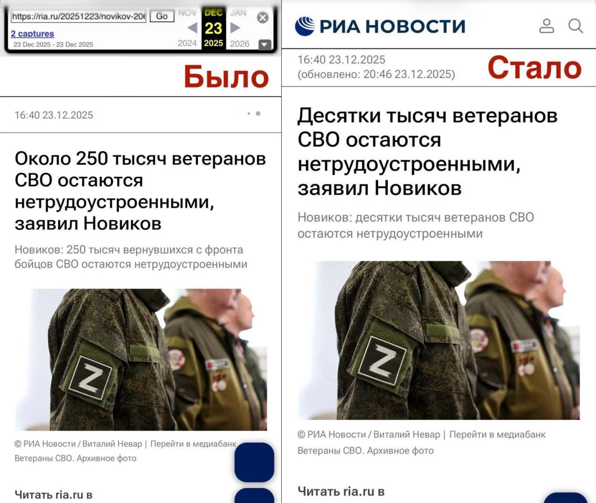Image resolution: width=596 pixels, height=503 pixels.
Task: Open the 2 captures link
Action: [x=33, y=34]
